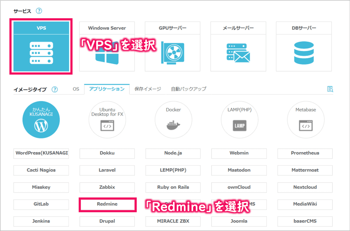Select the baserCMS application
The image size is (350, 231).
tap(305, 221)
